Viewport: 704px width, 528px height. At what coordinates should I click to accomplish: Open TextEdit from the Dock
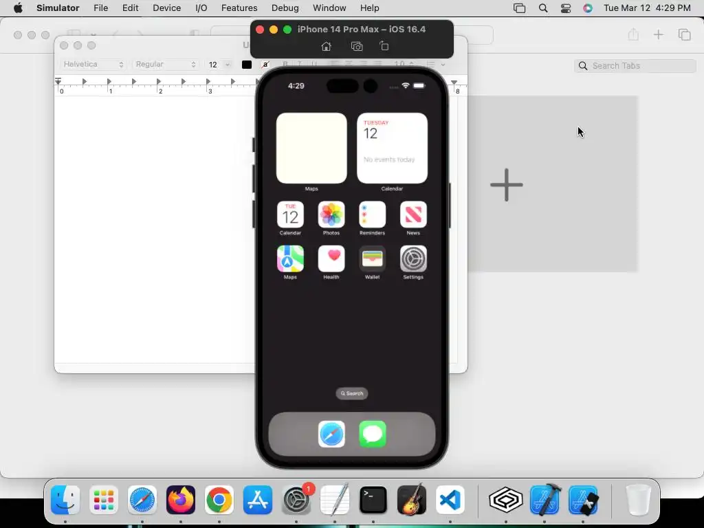(x=335, y=500)
